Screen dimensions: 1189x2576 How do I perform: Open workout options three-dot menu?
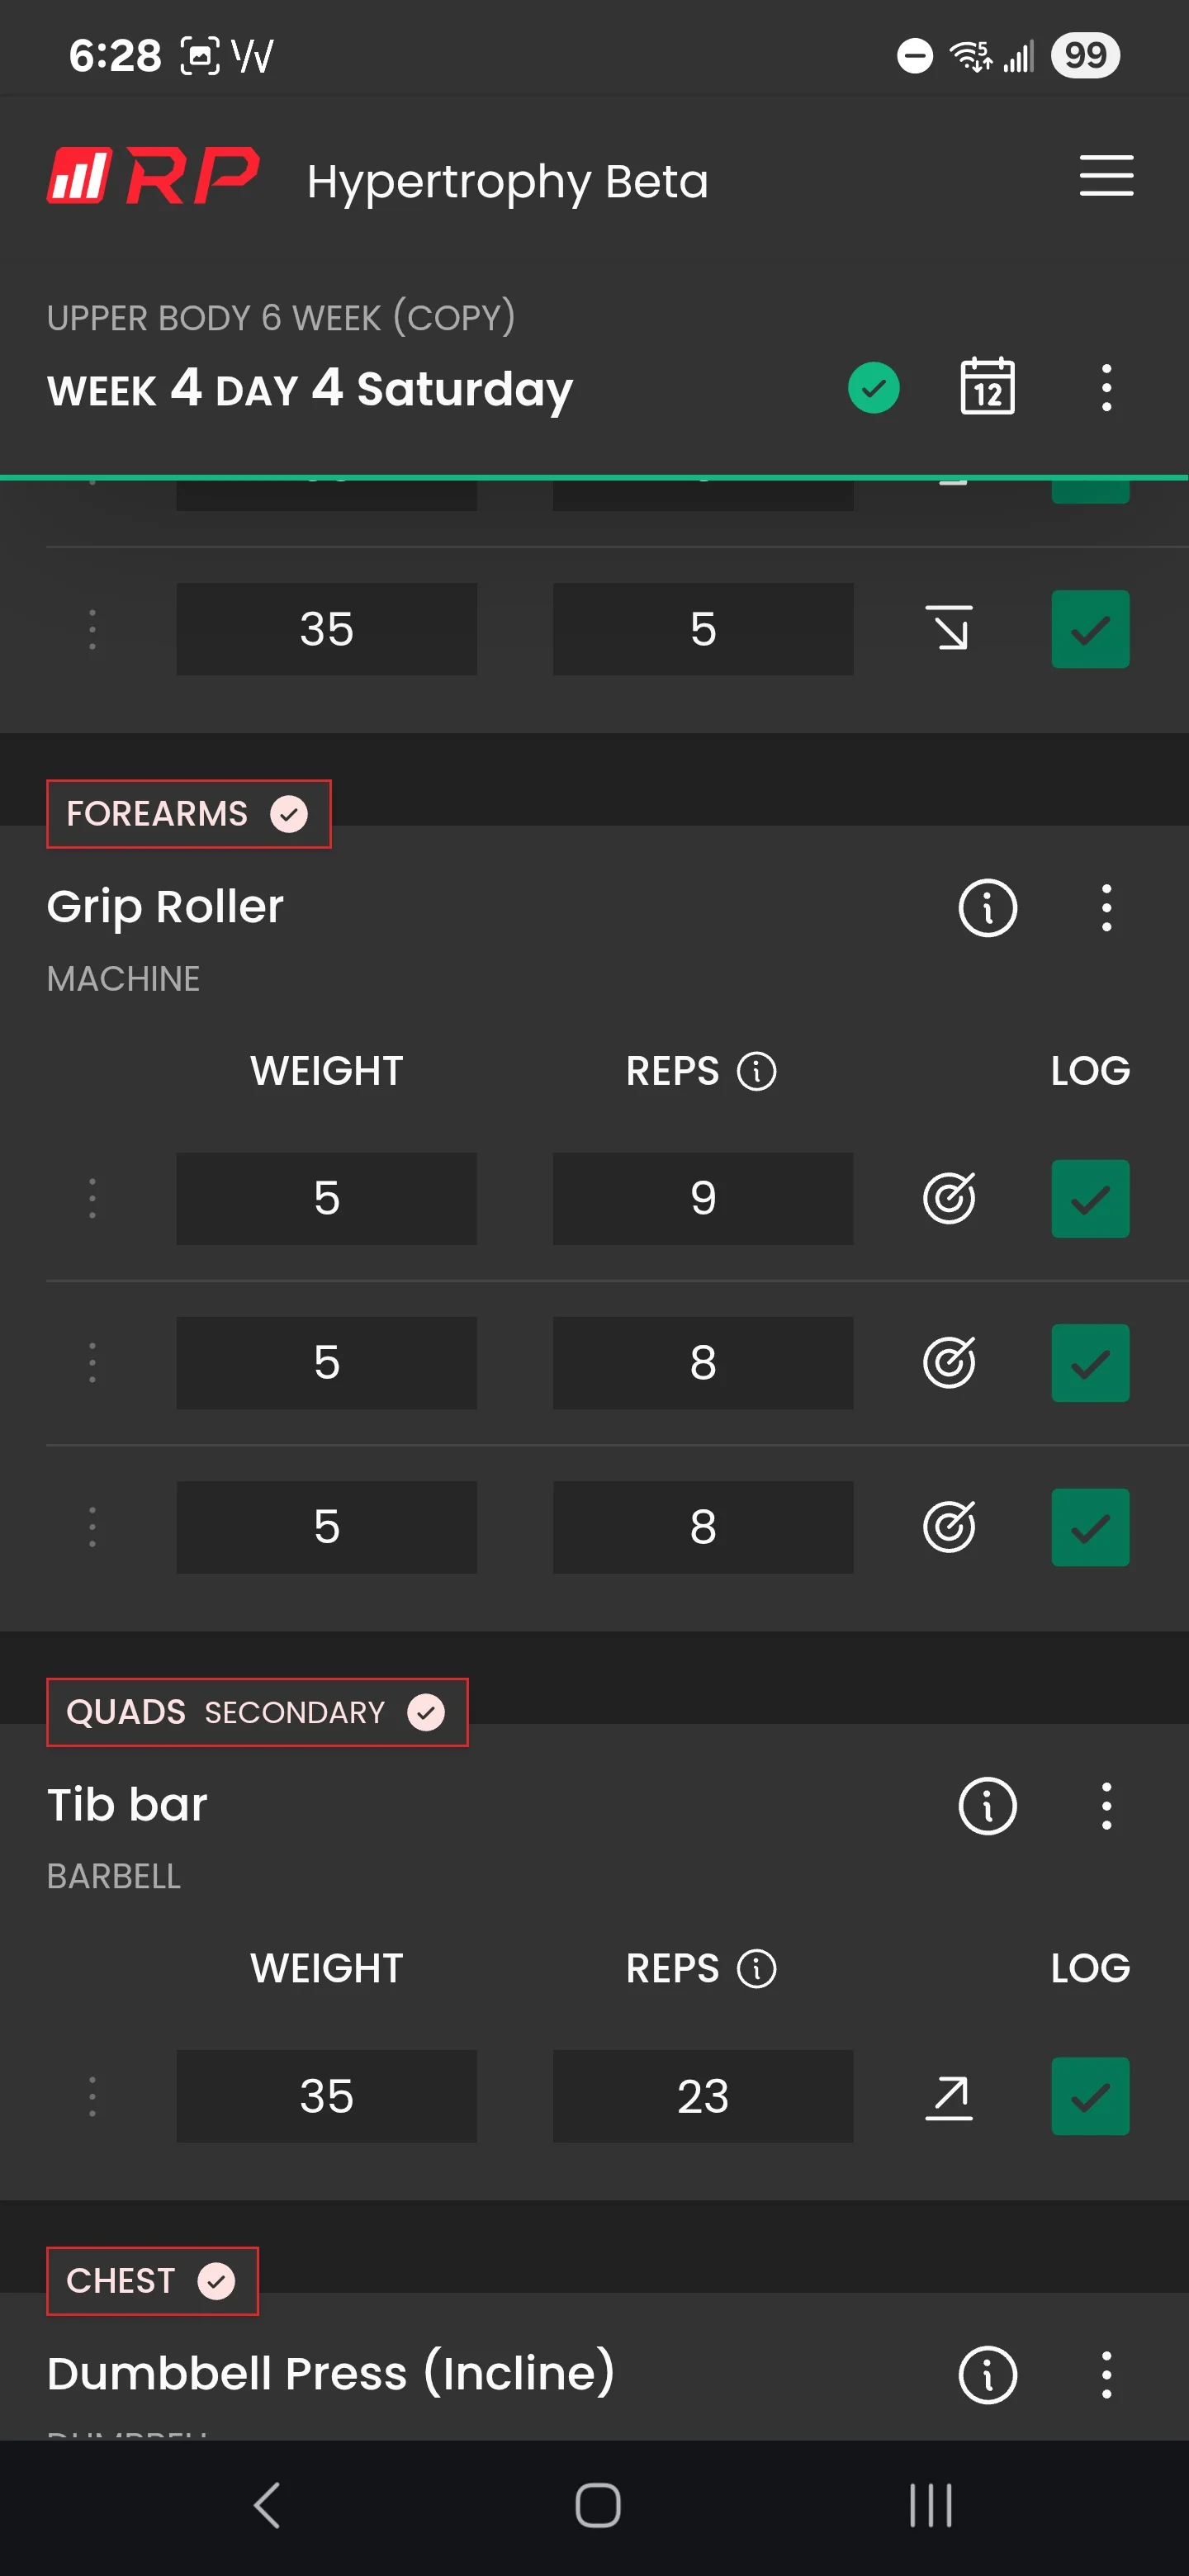1106,388
